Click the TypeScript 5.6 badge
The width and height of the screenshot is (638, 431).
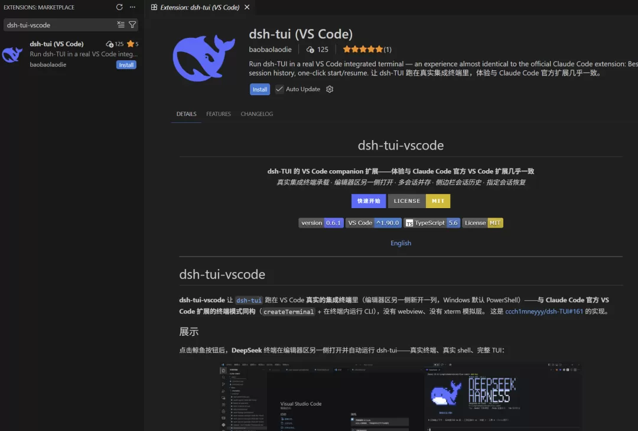coord(432,223)
